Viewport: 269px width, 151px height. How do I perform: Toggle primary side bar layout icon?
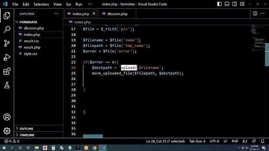click(x=219, y=4)
